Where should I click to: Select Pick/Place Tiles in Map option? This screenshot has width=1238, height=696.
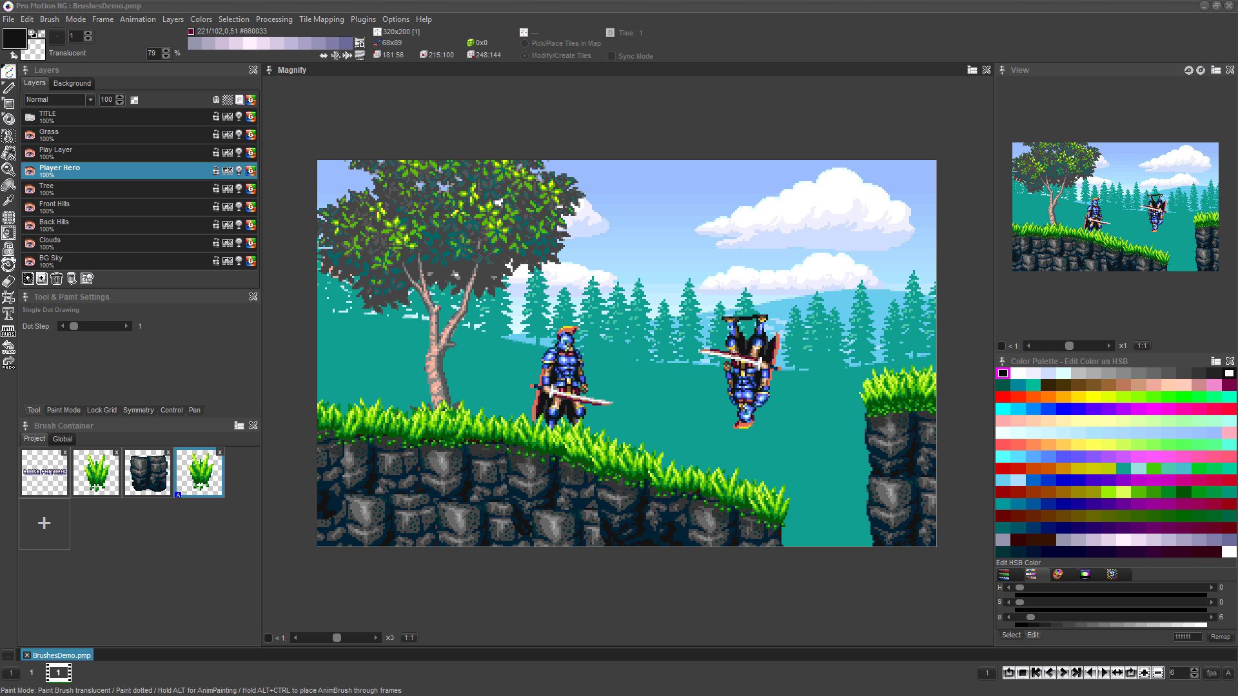point(524,44)
